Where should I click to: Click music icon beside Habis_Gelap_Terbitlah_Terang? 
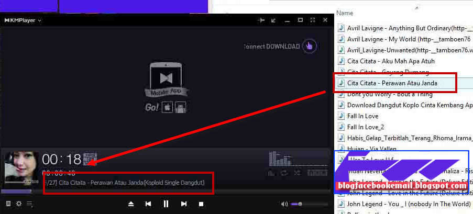[x=341, y=138]
